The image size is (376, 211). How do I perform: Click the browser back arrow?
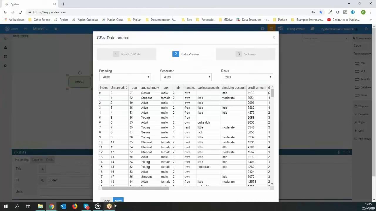5,12
